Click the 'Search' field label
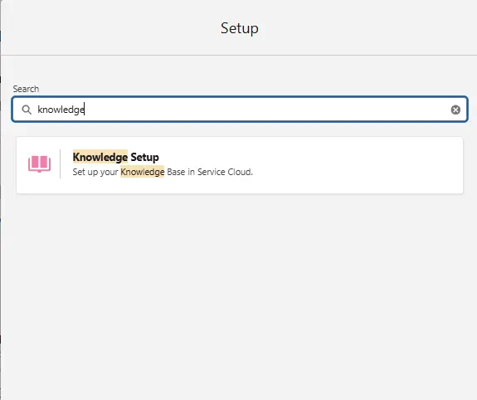This screenshot has height=400, width=477. click(26, 89)
